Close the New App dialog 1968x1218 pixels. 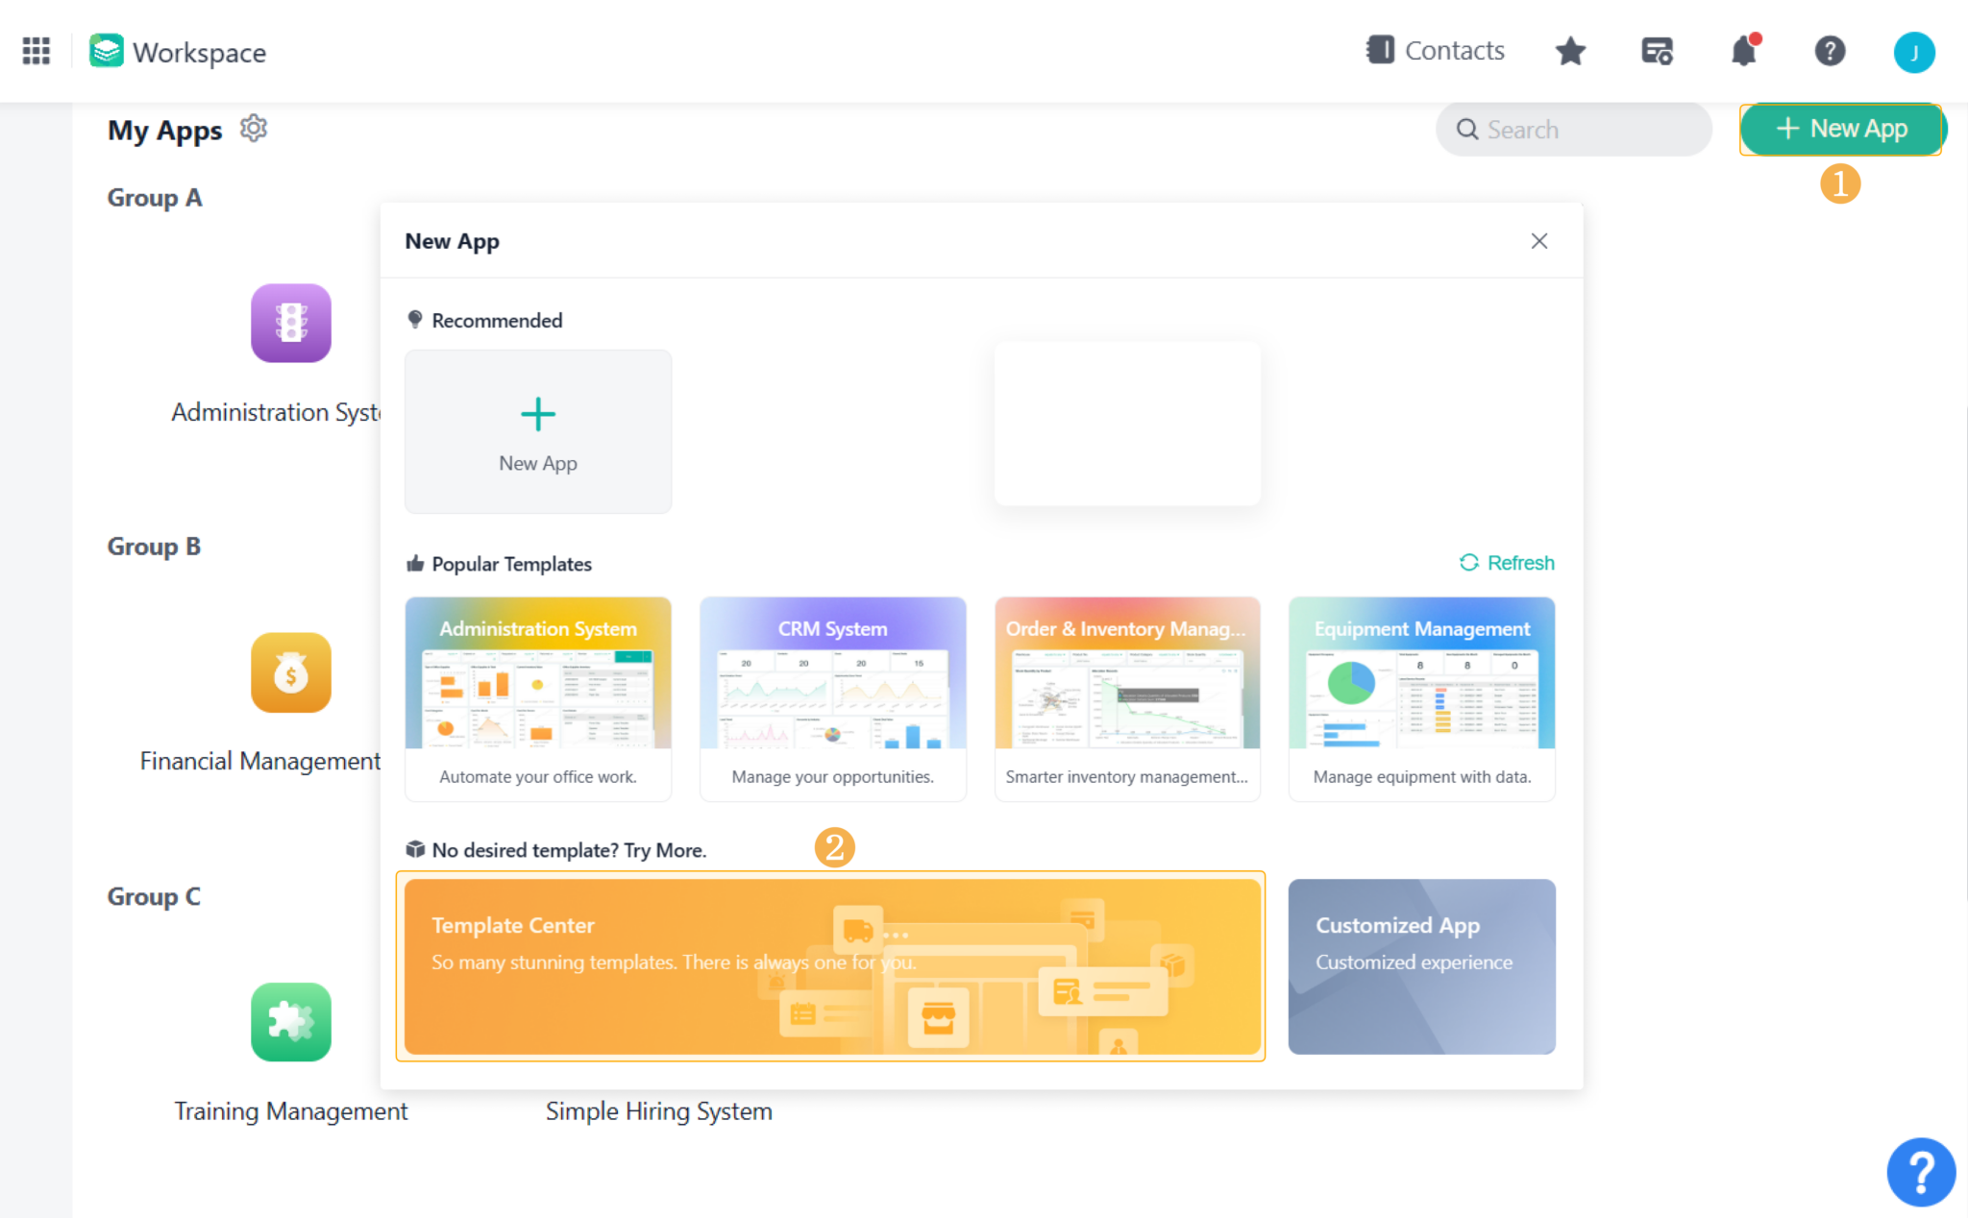[1539, 241]
